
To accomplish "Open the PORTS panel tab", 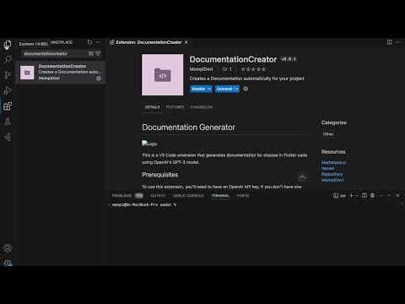I will click(243, 196).
